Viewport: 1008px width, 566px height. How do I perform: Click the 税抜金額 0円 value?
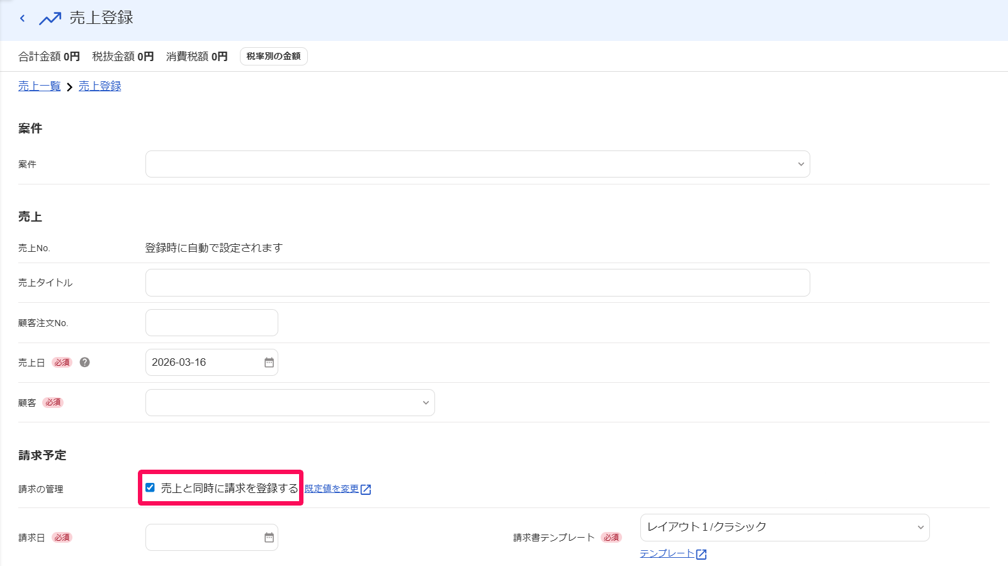pos(123,57)
